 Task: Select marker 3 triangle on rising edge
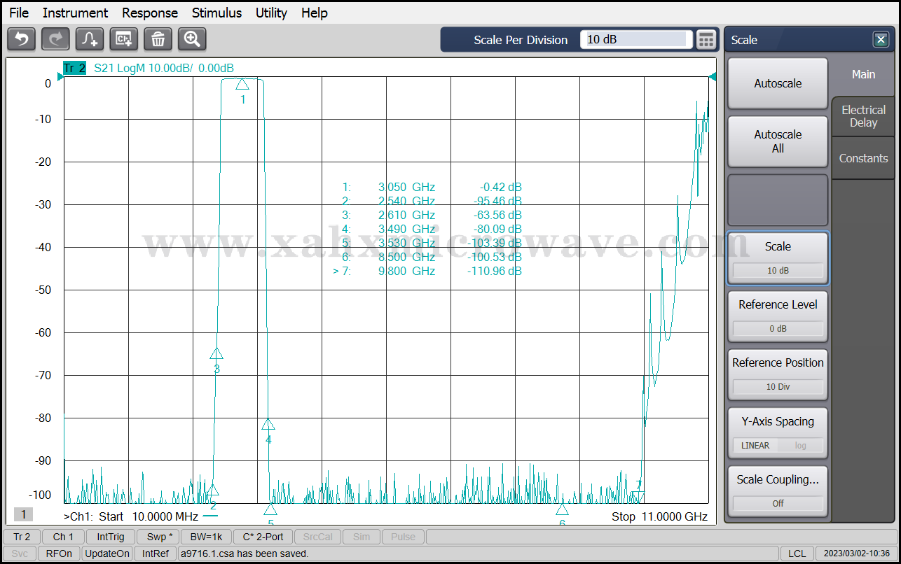click(216, 353)
